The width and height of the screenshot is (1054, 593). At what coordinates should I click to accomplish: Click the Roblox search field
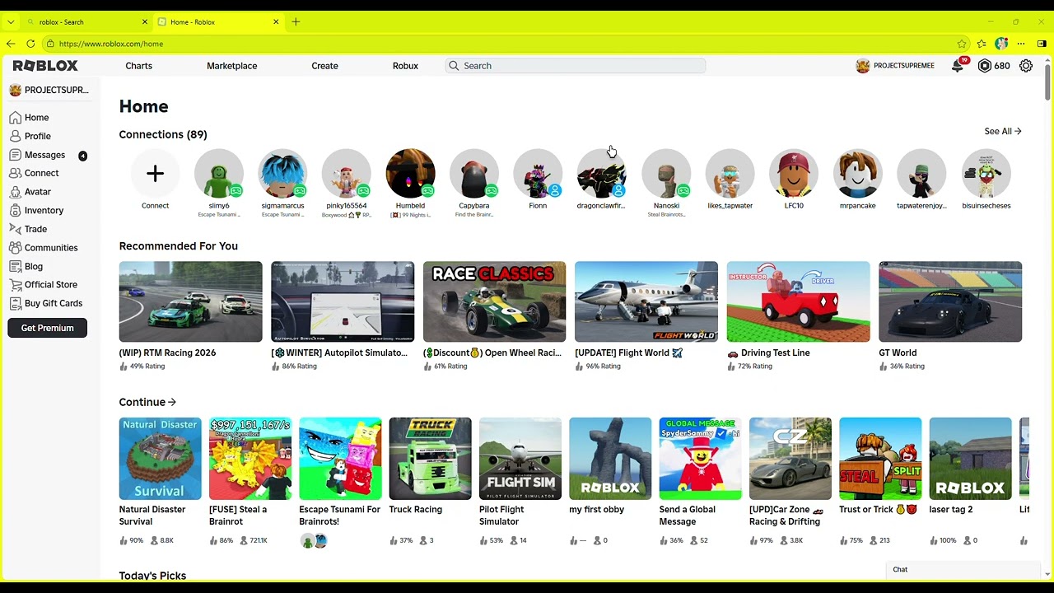coord(576,66)
